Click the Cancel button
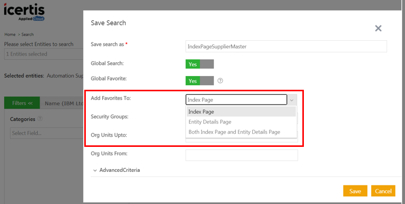 [x=383, y=191]
